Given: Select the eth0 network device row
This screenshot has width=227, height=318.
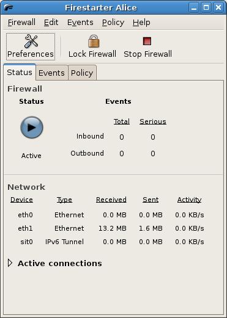Looking at the screenshot, I should point(111,215).
